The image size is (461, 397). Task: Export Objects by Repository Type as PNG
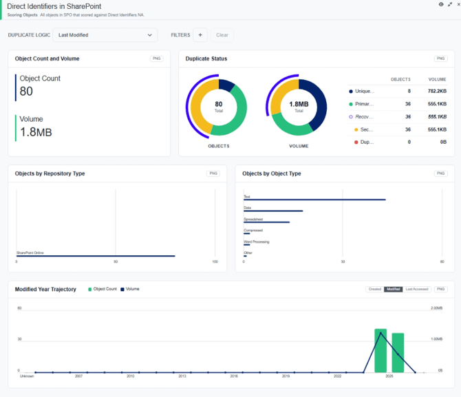[213, 173]
